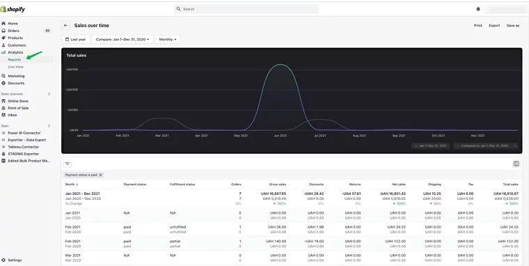This screenshot has height=266, width=529.
Task: Click the Export button
Action: (494, 26)
